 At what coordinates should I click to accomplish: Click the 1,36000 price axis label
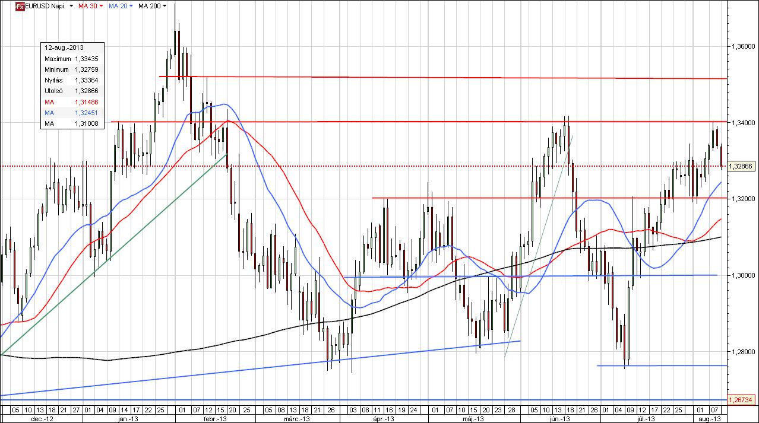[x=744, y=46]
